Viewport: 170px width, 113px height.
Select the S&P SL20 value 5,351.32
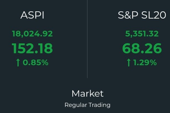tap(142, 34)
